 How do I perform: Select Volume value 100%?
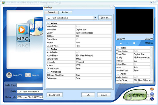click(94, 65)
